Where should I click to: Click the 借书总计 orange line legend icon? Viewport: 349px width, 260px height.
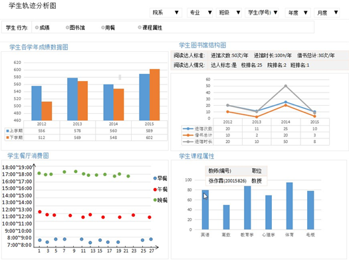188,135
